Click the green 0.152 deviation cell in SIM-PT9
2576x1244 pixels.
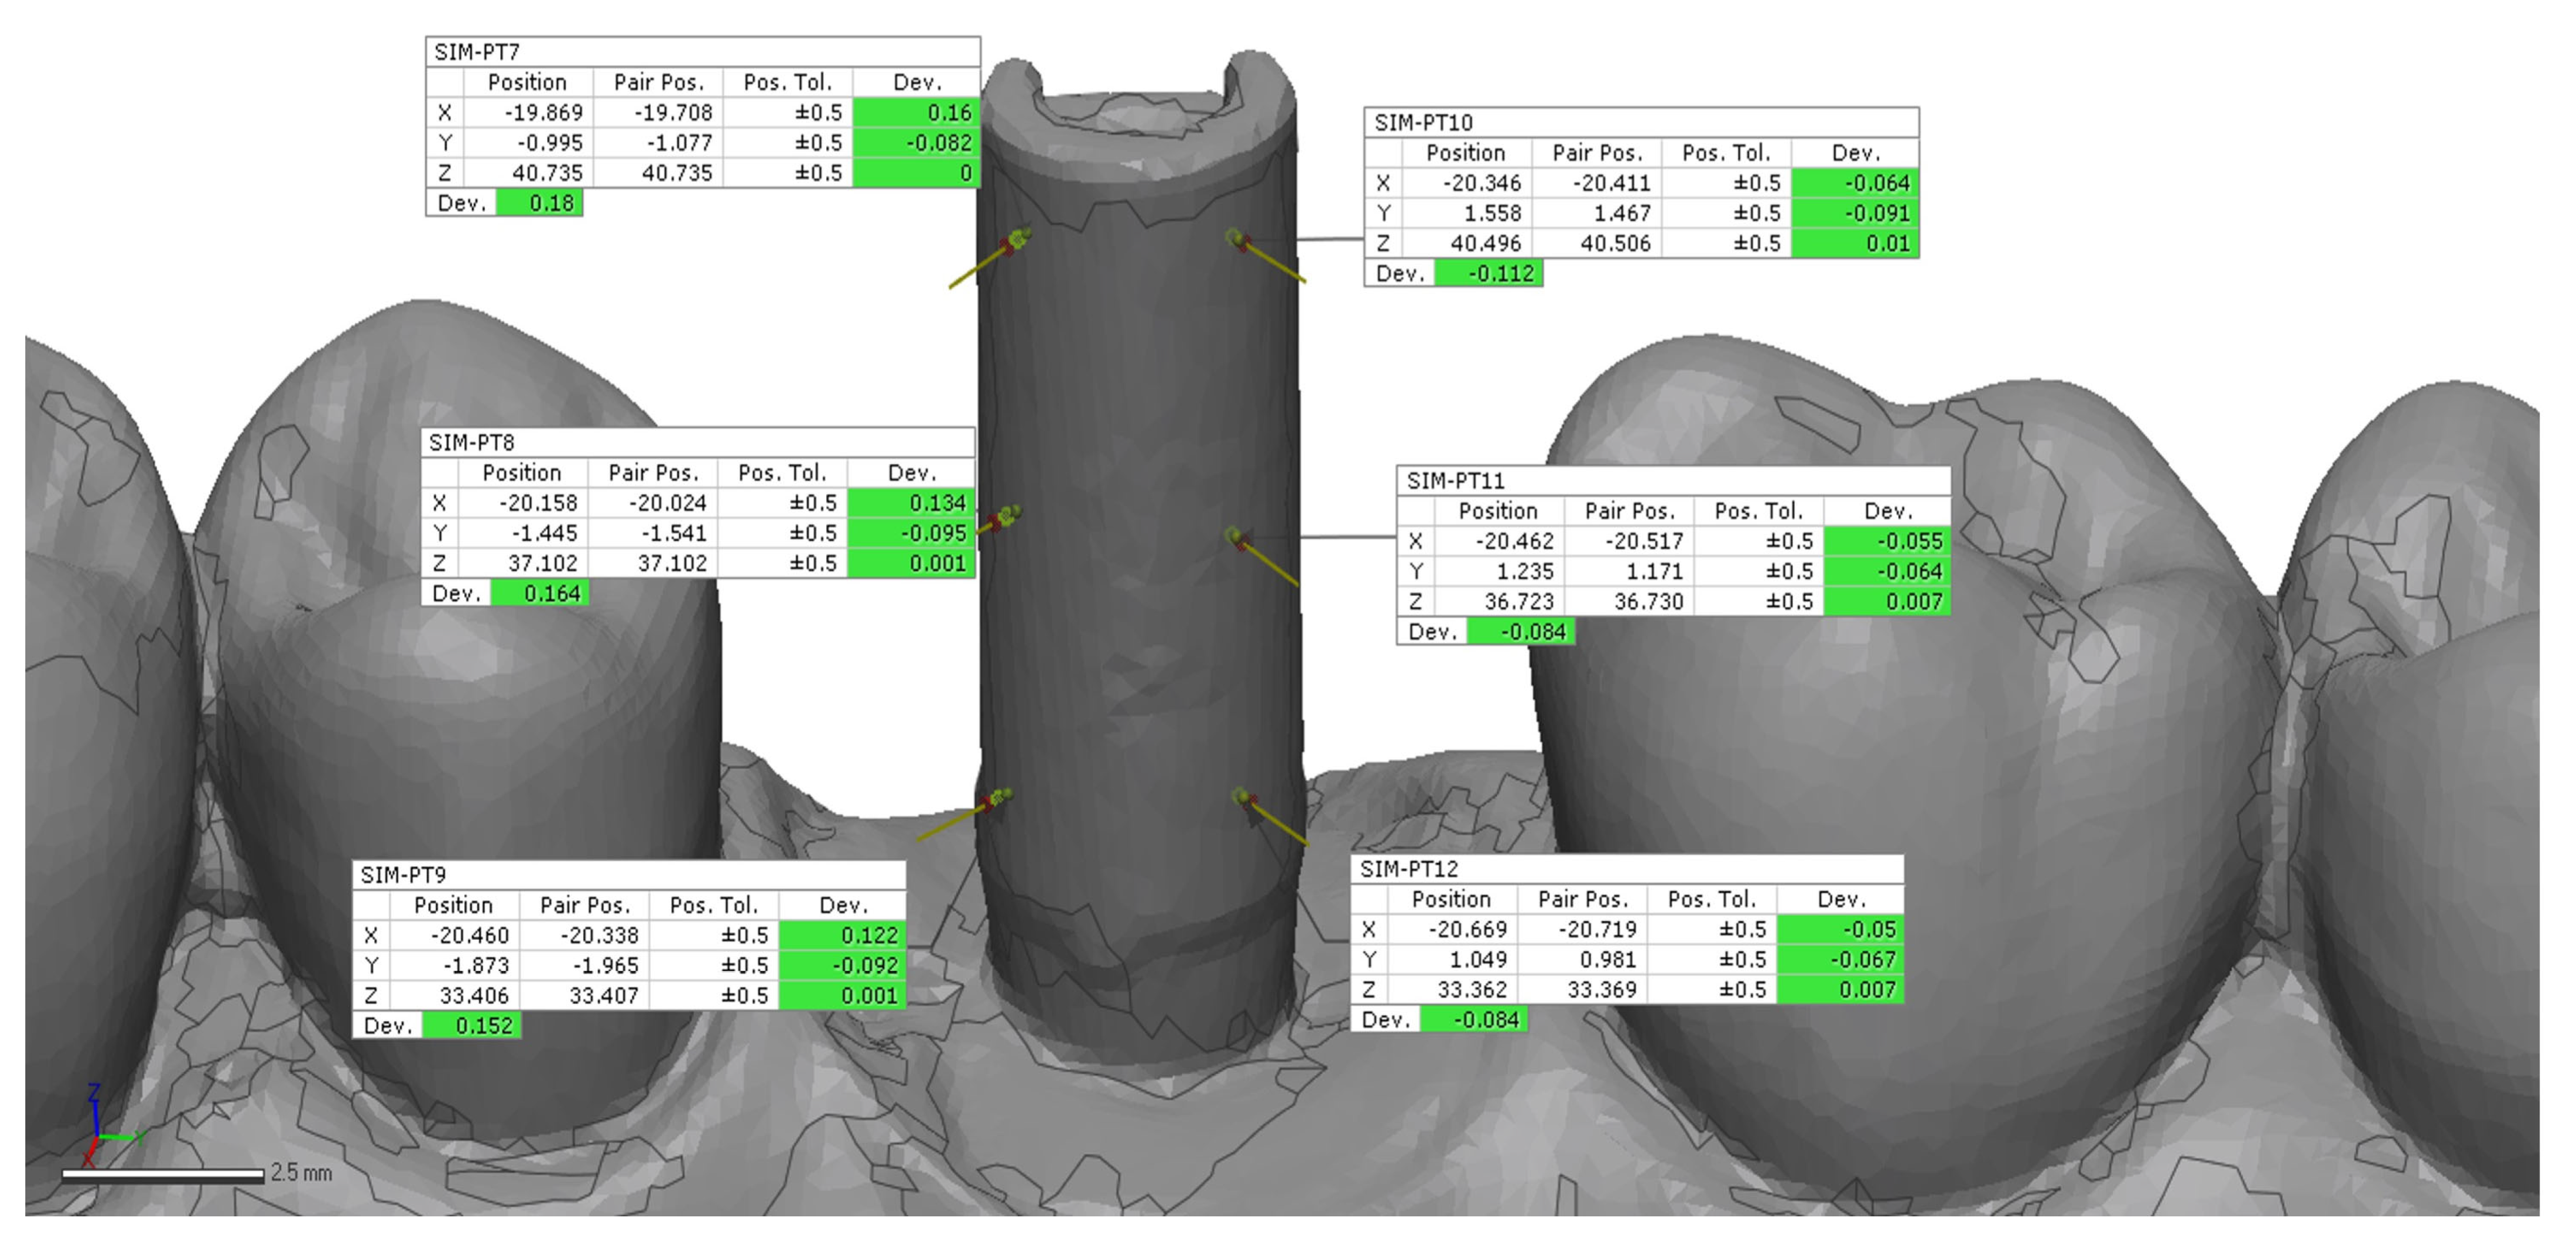(x=472, y=1025)
